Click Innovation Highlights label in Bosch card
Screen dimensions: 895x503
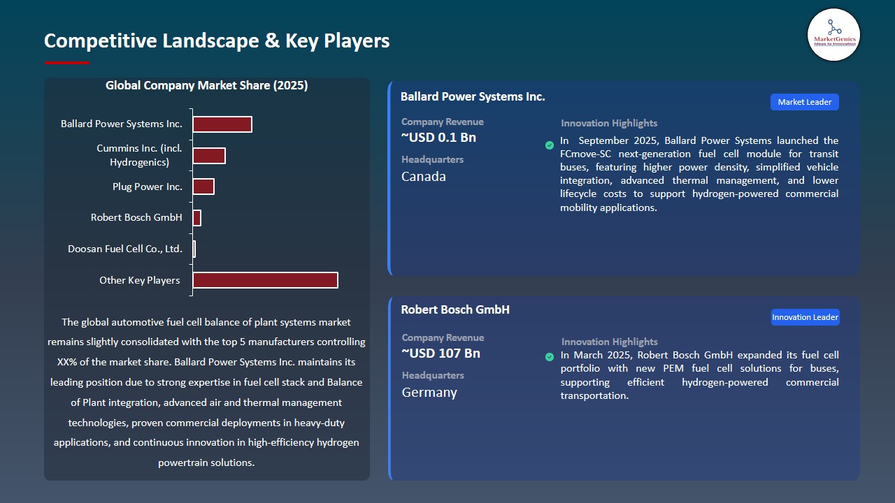[609, 342]
